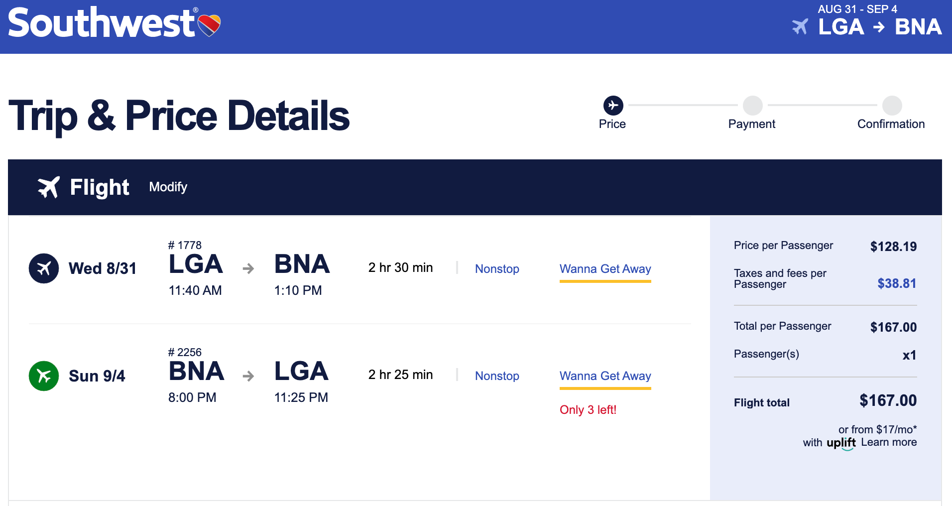This screenshot has height=506, width=952.
Task: Click the Modify flight link
Action: [x=168, y=187]
